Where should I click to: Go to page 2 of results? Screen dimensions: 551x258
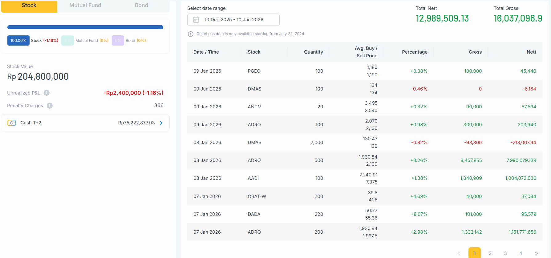tap(490, 253)
